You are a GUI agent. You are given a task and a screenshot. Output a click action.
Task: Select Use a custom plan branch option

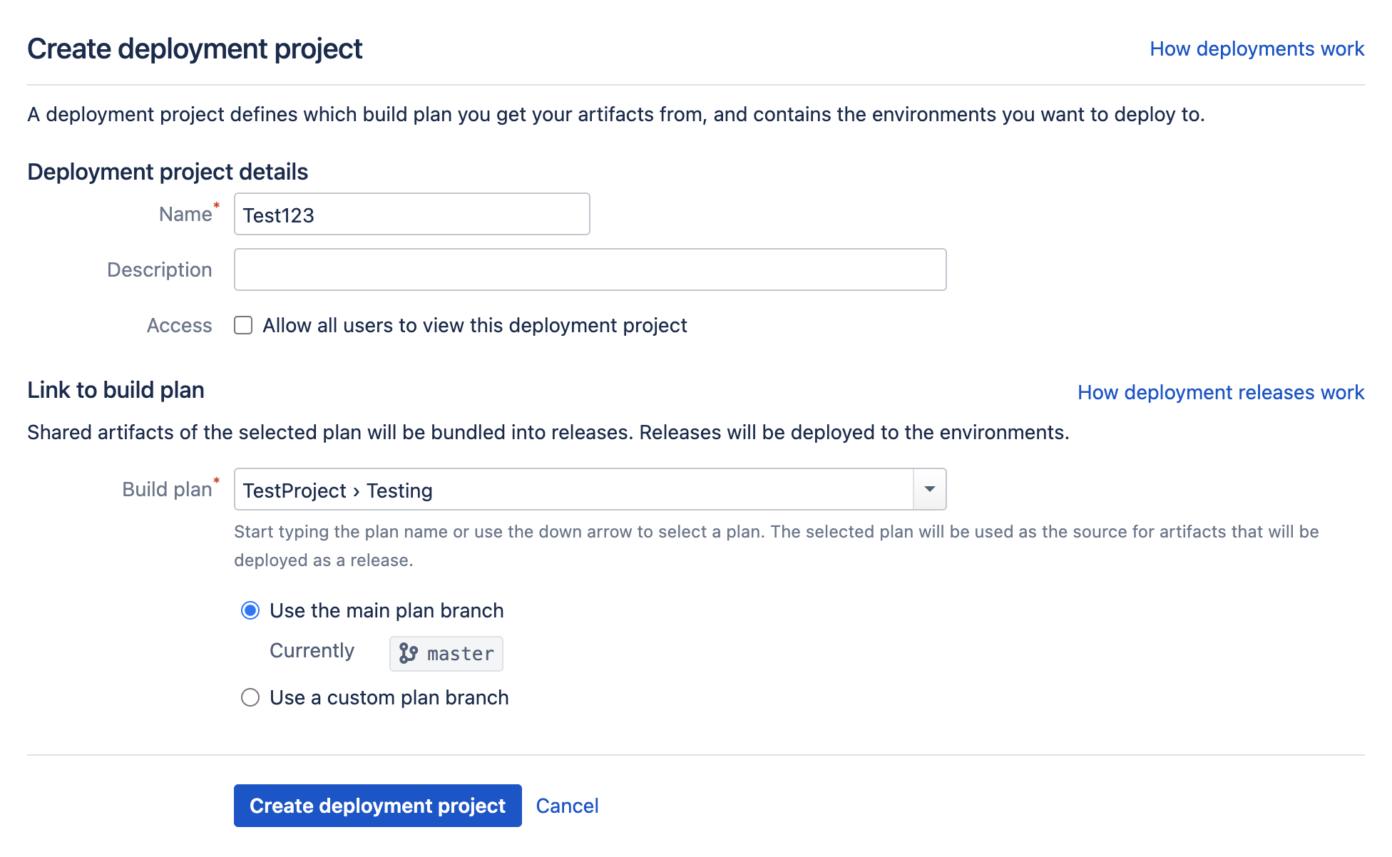tap(250, 697)
